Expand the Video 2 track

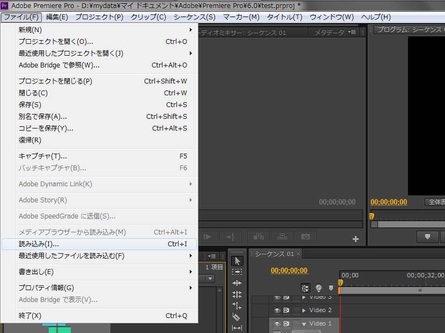pyautogui.click(x=304, y=311)
